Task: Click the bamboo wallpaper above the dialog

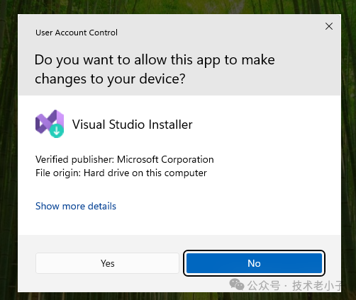Action: pos(178,7)
